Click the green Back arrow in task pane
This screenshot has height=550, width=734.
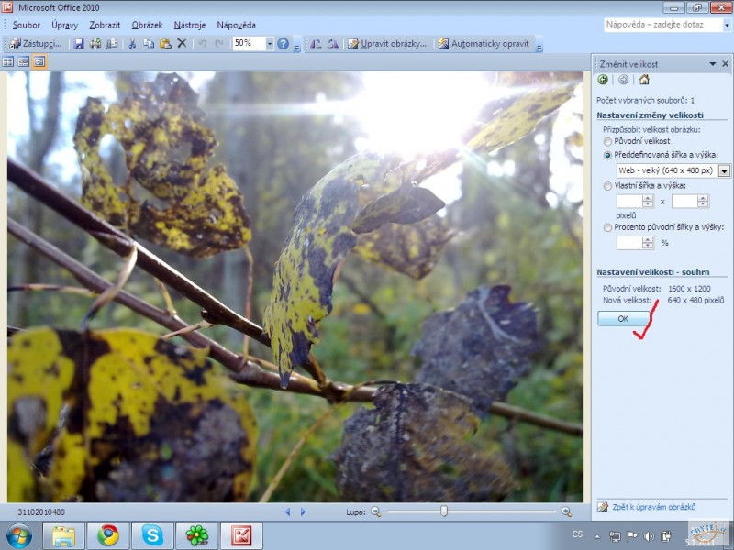click(x=603, y=80)
